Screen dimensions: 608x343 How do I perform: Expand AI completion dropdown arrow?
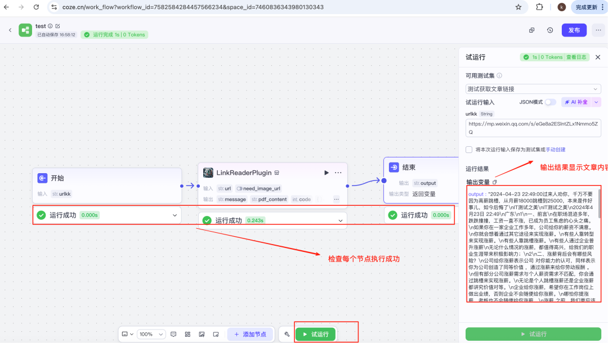tap(596, 102)
